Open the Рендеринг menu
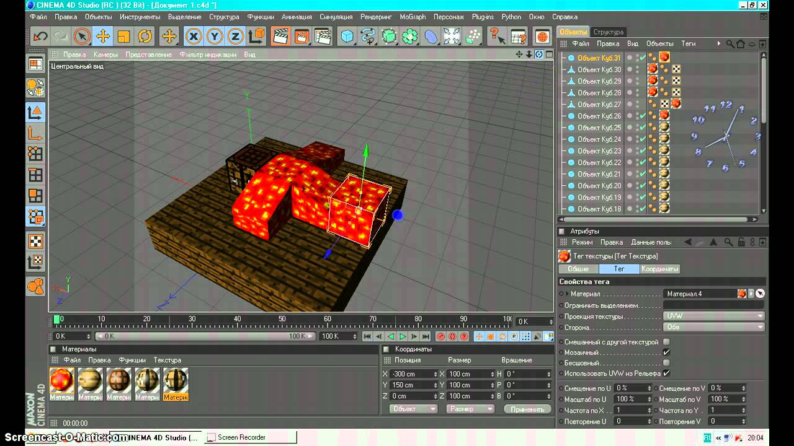This screenshot has height=446, width=794. (376, 17)
